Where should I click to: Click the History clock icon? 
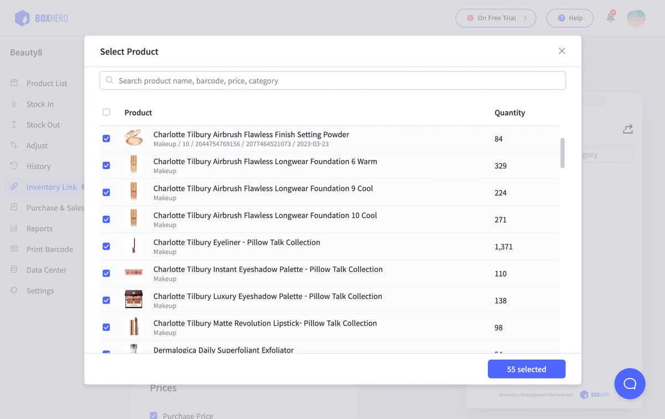click(14, 166)
